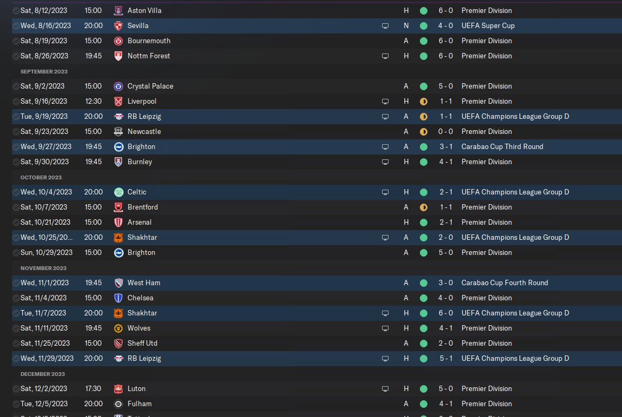Click the TV icon on Nottm Forest row

385,56
